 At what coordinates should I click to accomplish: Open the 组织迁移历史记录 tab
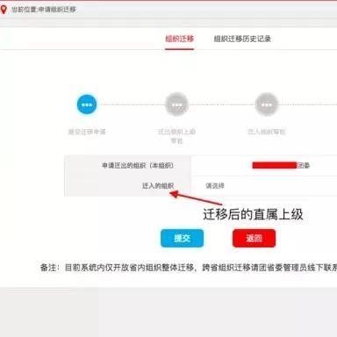[x=242, y=39]
